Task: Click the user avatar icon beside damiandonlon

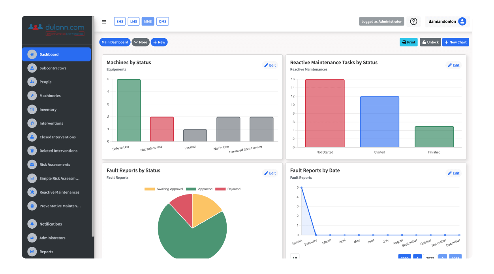Action: pos(462,22)
